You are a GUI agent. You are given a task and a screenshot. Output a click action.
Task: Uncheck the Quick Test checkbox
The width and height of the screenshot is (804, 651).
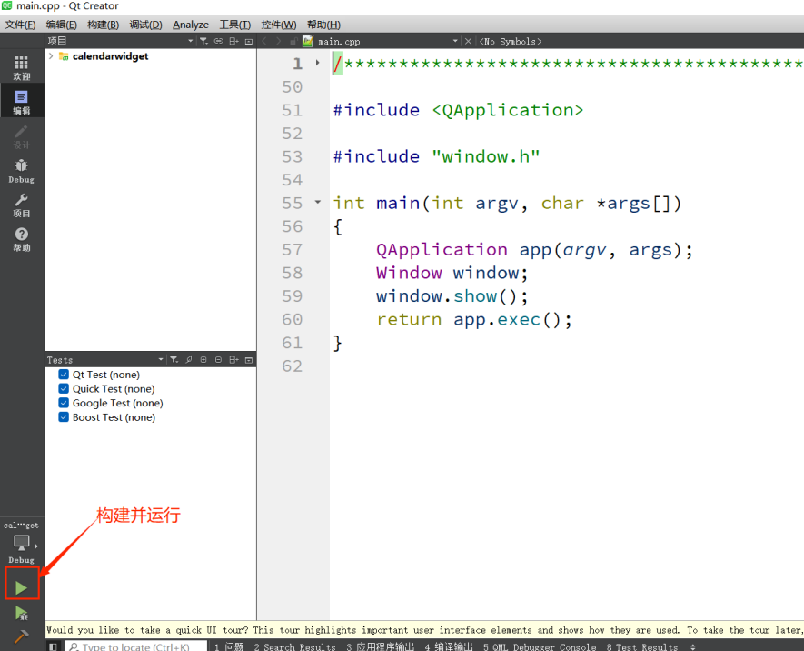tap(64, 389)
